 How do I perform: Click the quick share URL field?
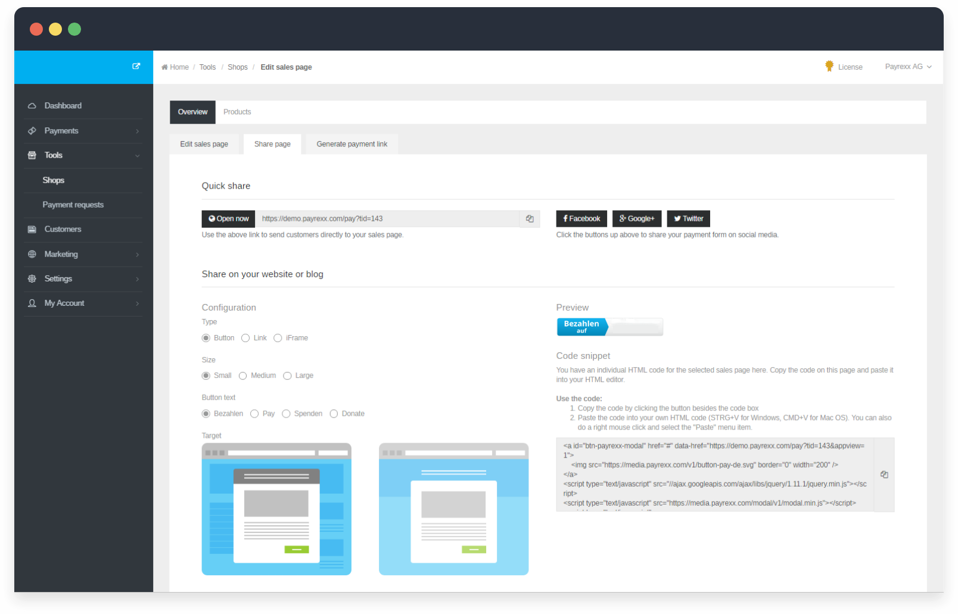pos(387,219)
